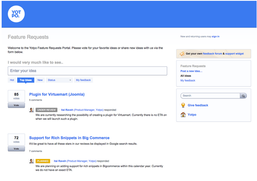Vote for Plugin for Virtuemart idea
Image resolution: width=257 pixels, height=181 pixels.
coord(16,105)
